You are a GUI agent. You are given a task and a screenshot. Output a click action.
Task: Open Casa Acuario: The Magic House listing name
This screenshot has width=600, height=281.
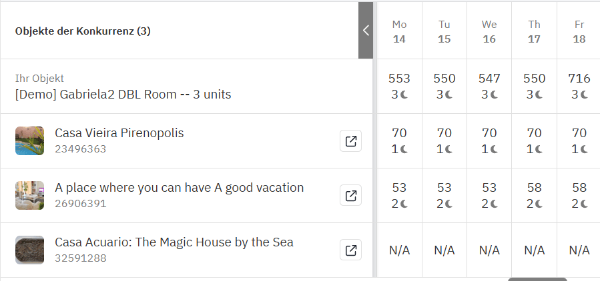[174, 242]
